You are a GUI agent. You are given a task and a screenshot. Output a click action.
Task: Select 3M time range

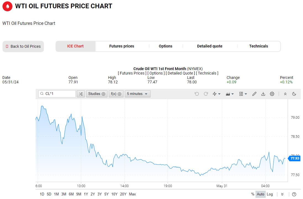pyautogui.click(x=64, y=194)
